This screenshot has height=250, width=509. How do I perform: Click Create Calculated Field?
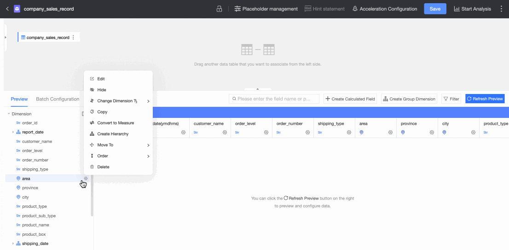point(350,99)
